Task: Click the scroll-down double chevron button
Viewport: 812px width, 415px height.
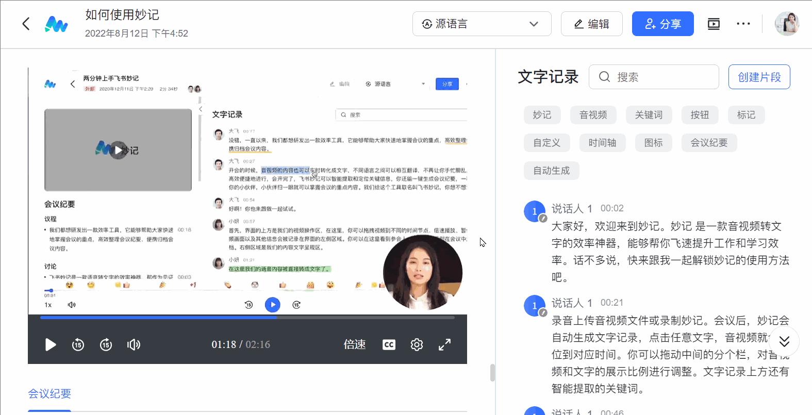Action: click(784, 341)
